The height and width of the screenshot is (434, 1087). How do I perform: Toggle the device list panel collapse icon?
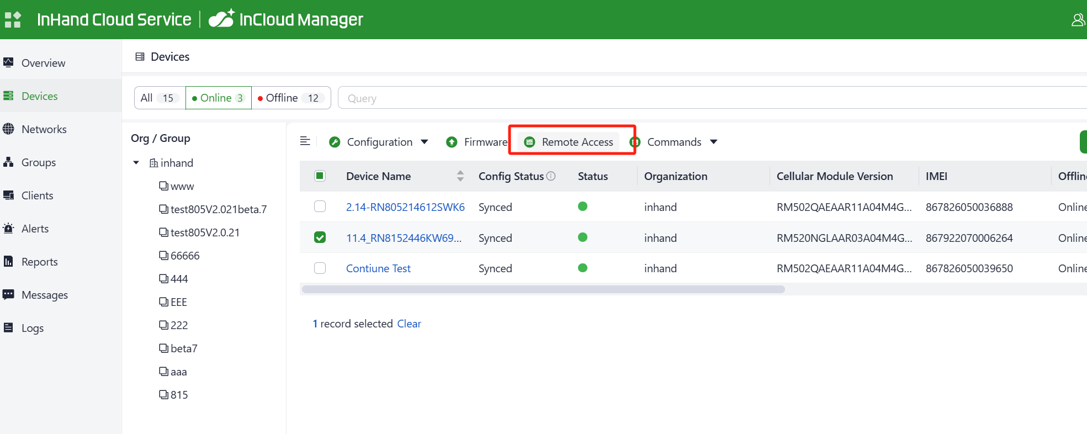click(x=305, y=141)
